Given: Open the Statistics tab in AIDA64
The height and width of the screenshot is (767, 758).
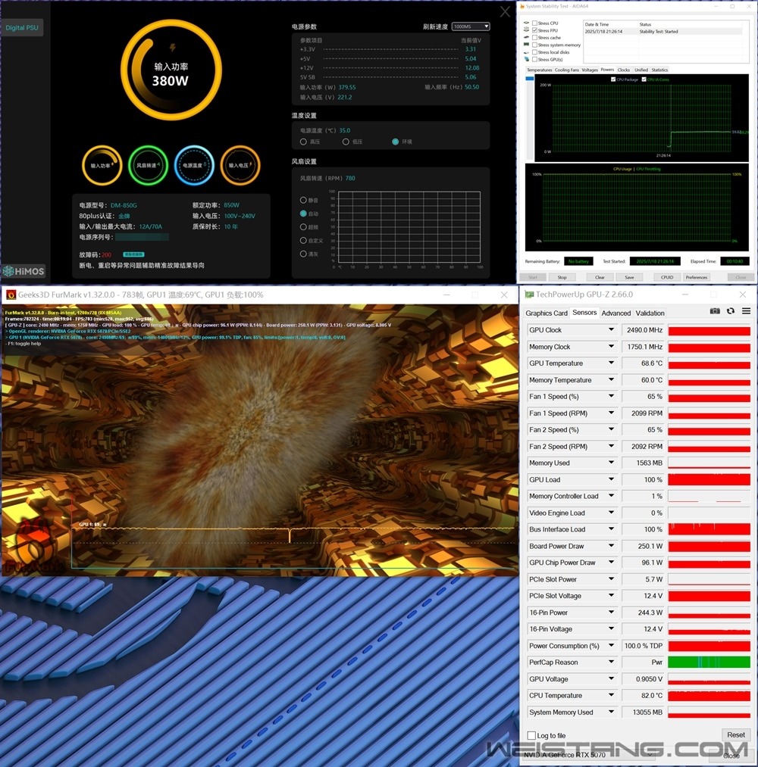Looking at the screenshot, I should [x=659, y=70].
